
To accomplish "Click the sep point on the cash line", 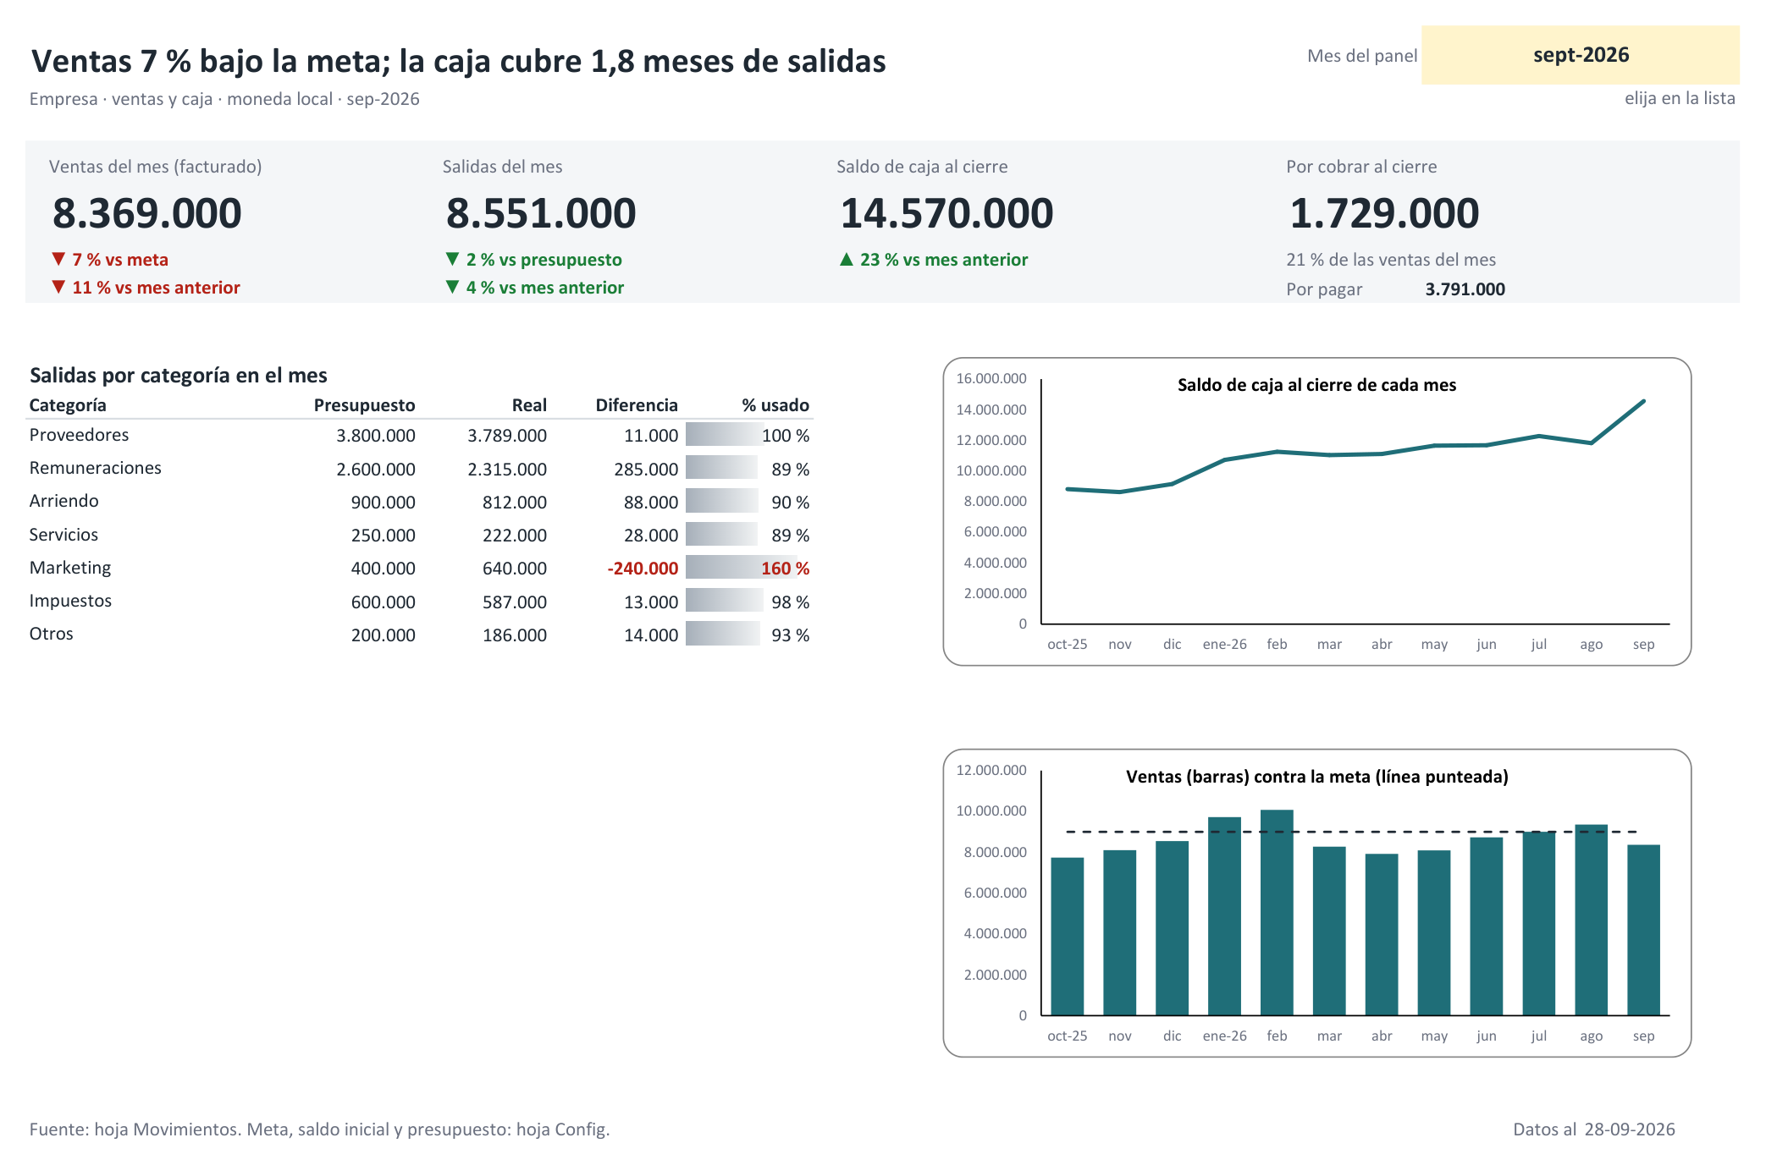I will [1643, 401].
